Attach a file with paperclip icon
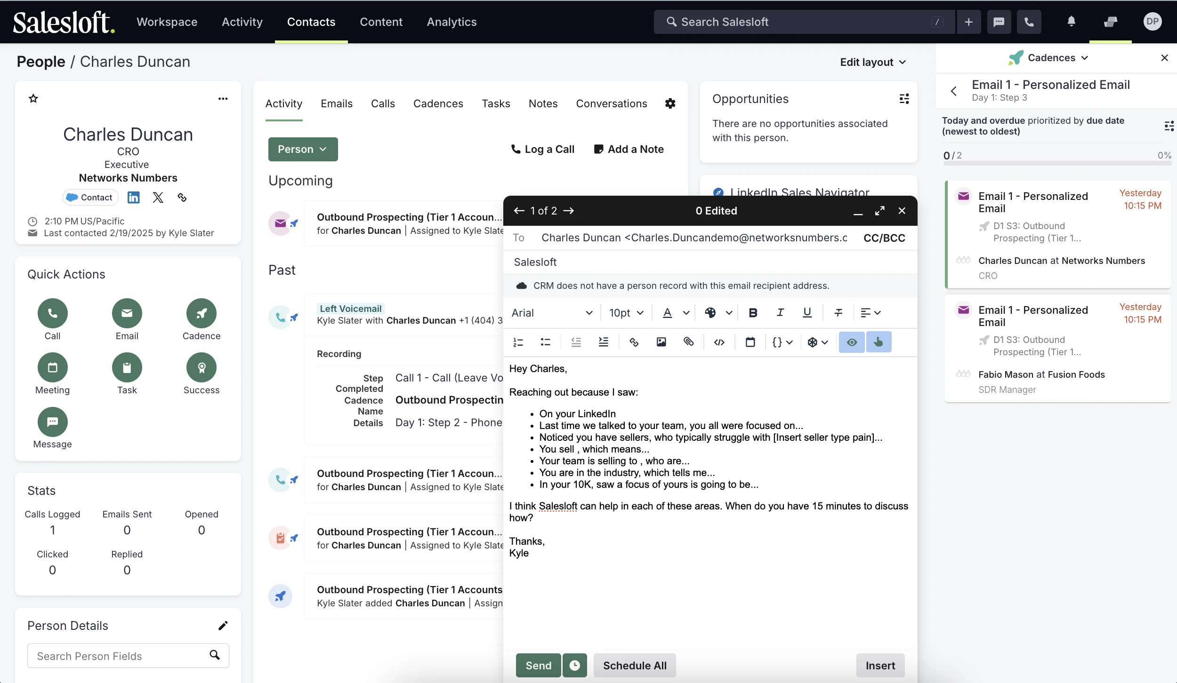 click(689, 342)
